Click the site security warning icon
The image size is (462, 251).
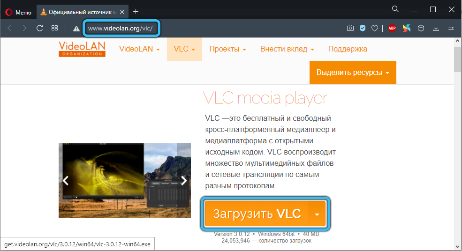76,29
